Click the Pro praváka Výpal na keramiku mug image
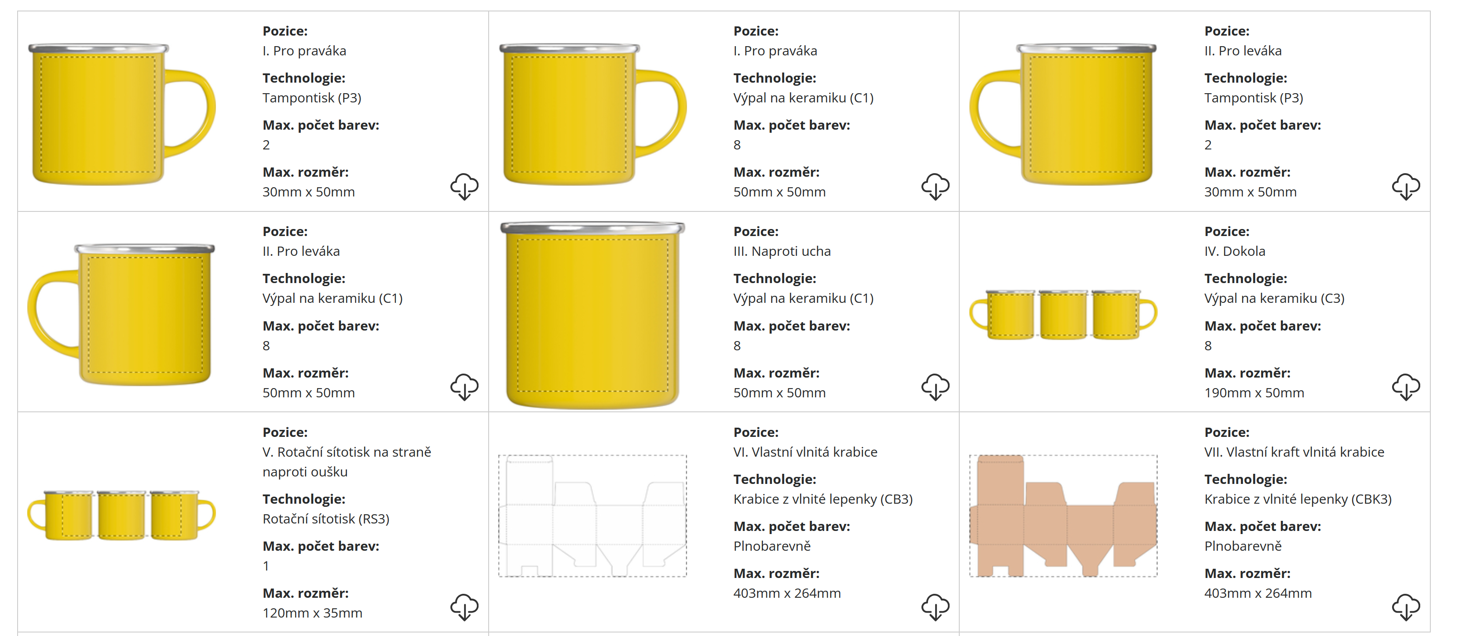1473x636 pixels. (592, 114)
